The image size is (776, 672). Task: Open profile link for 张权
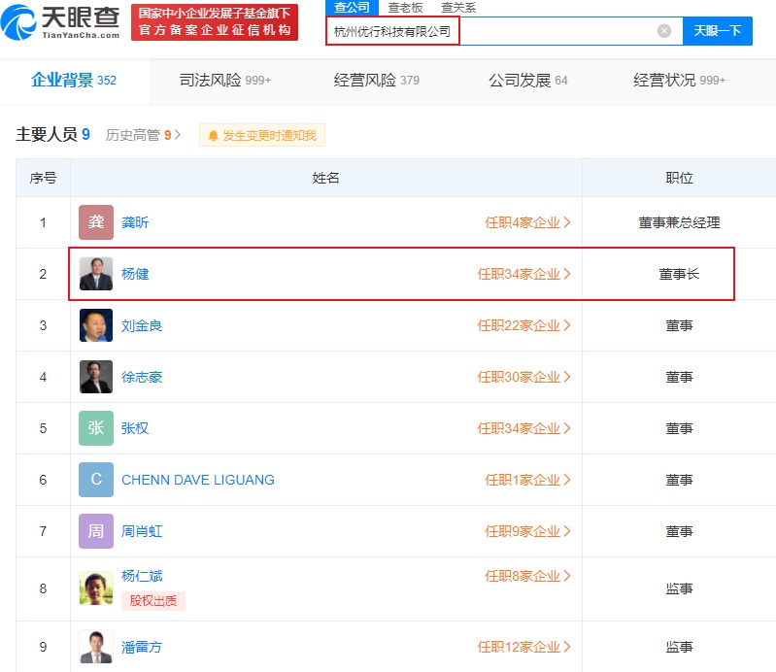pos(135,428)
